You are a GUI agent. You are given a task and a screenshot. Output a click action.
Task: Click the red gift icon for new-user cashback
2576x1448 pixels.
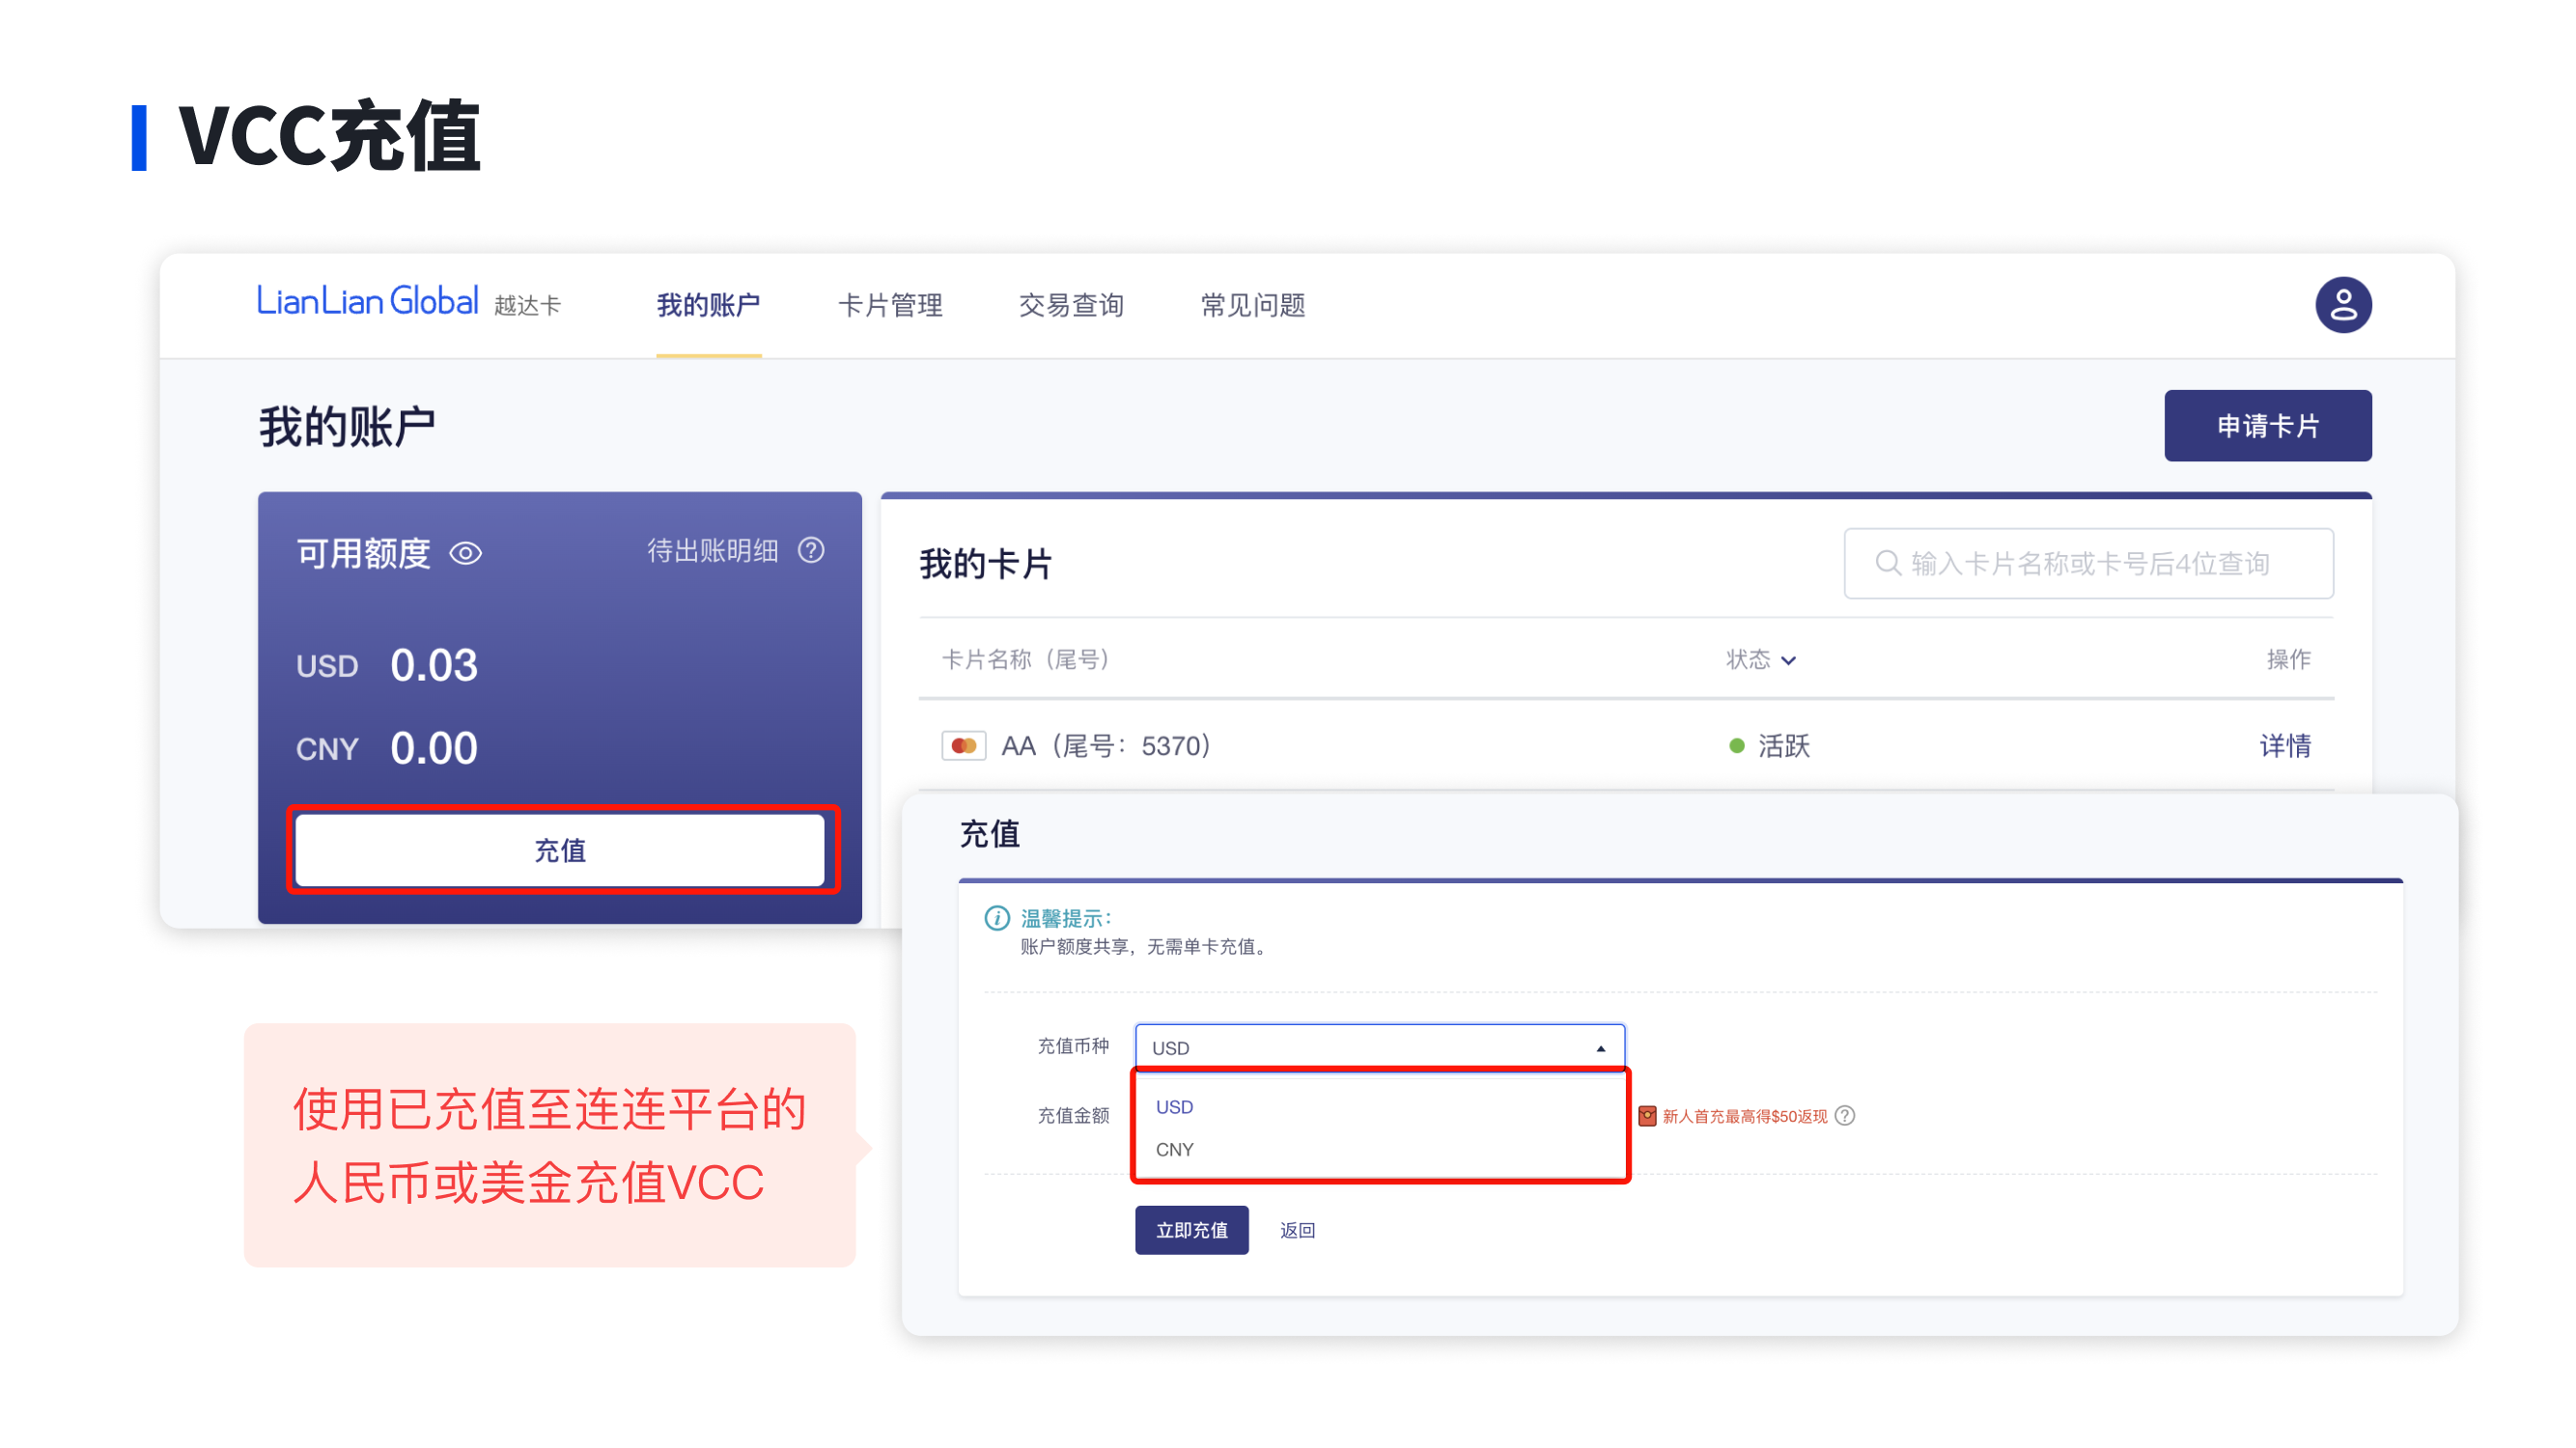(1647, 1116)
